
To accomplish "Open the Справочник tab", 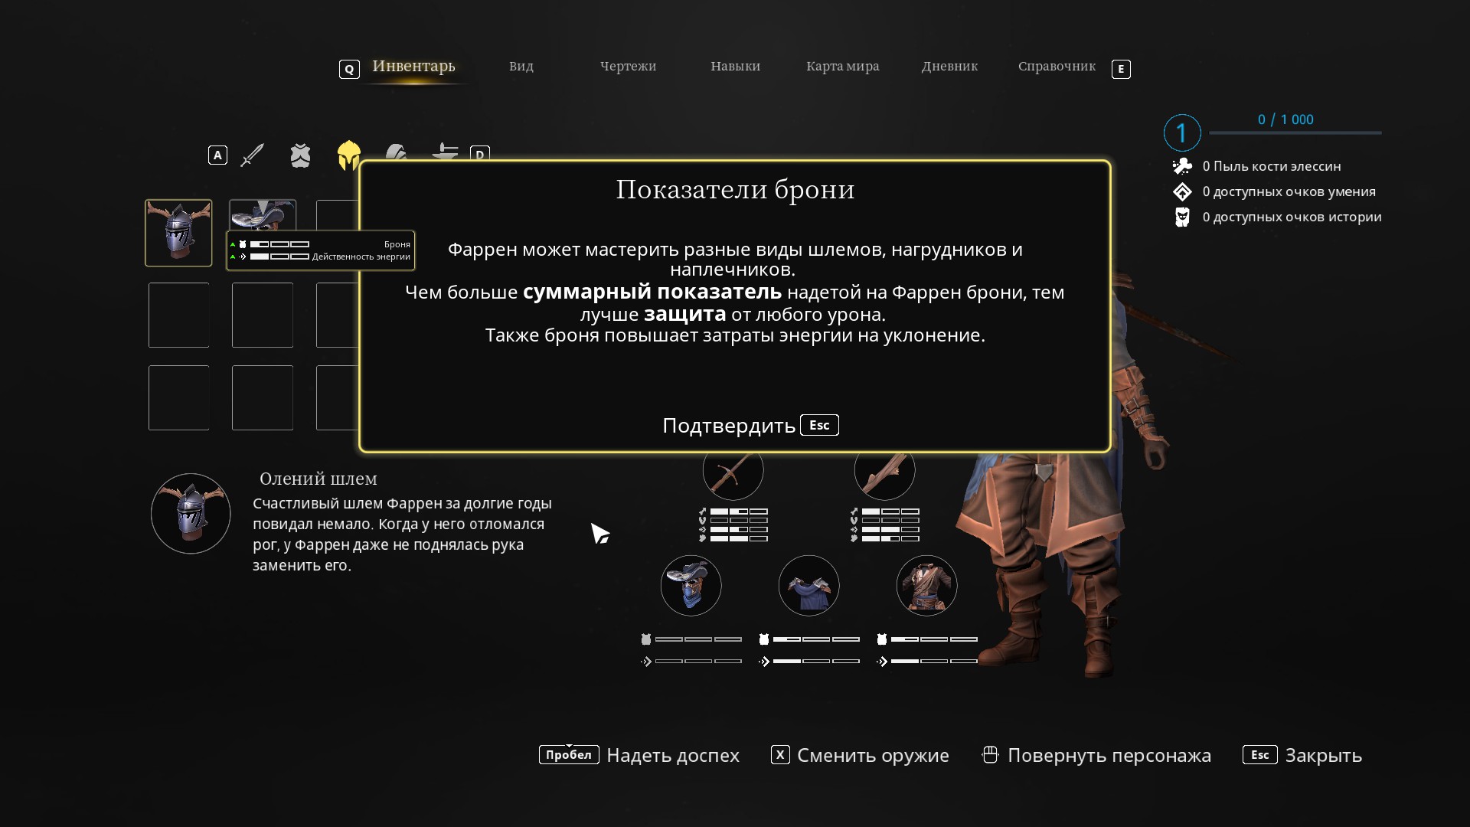I will click(1057, 67).
